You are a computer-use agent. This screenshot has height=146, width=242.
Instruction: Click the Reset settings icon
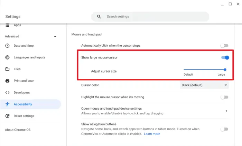point(7,116)
